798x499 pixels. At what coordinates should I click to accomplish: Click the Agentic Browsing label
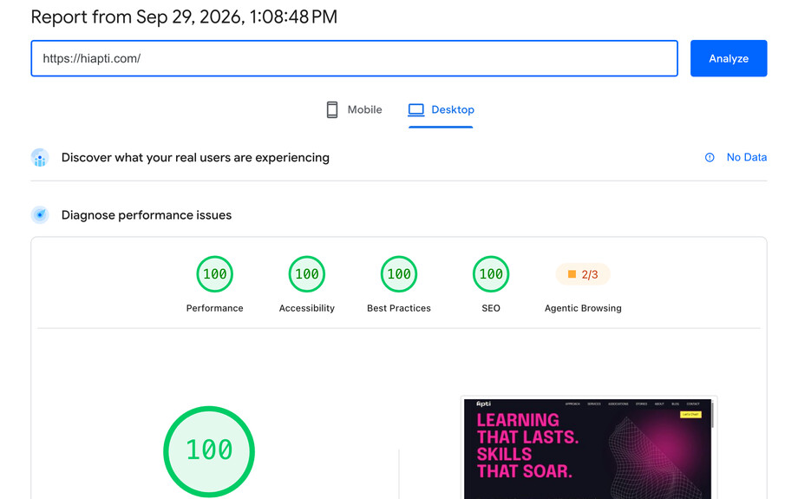tap(583, 308)
